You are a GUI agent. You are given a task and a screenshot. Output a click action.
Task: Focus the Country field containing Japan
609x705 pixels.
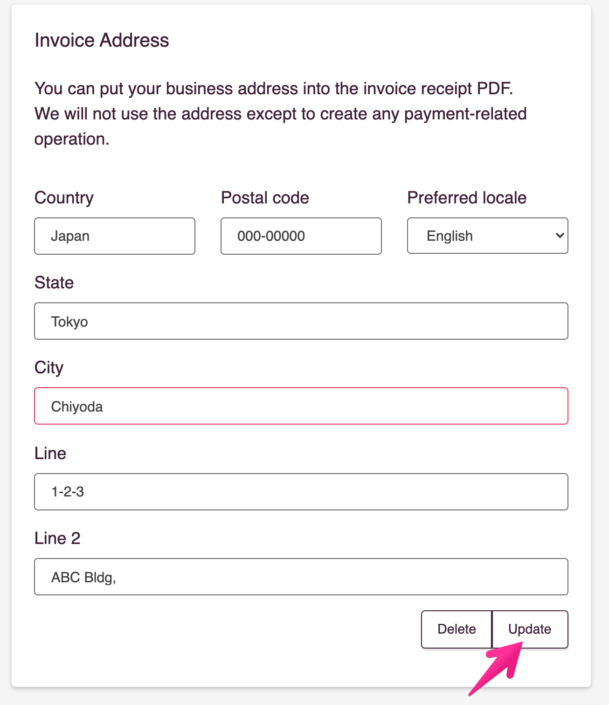[115, 236]
